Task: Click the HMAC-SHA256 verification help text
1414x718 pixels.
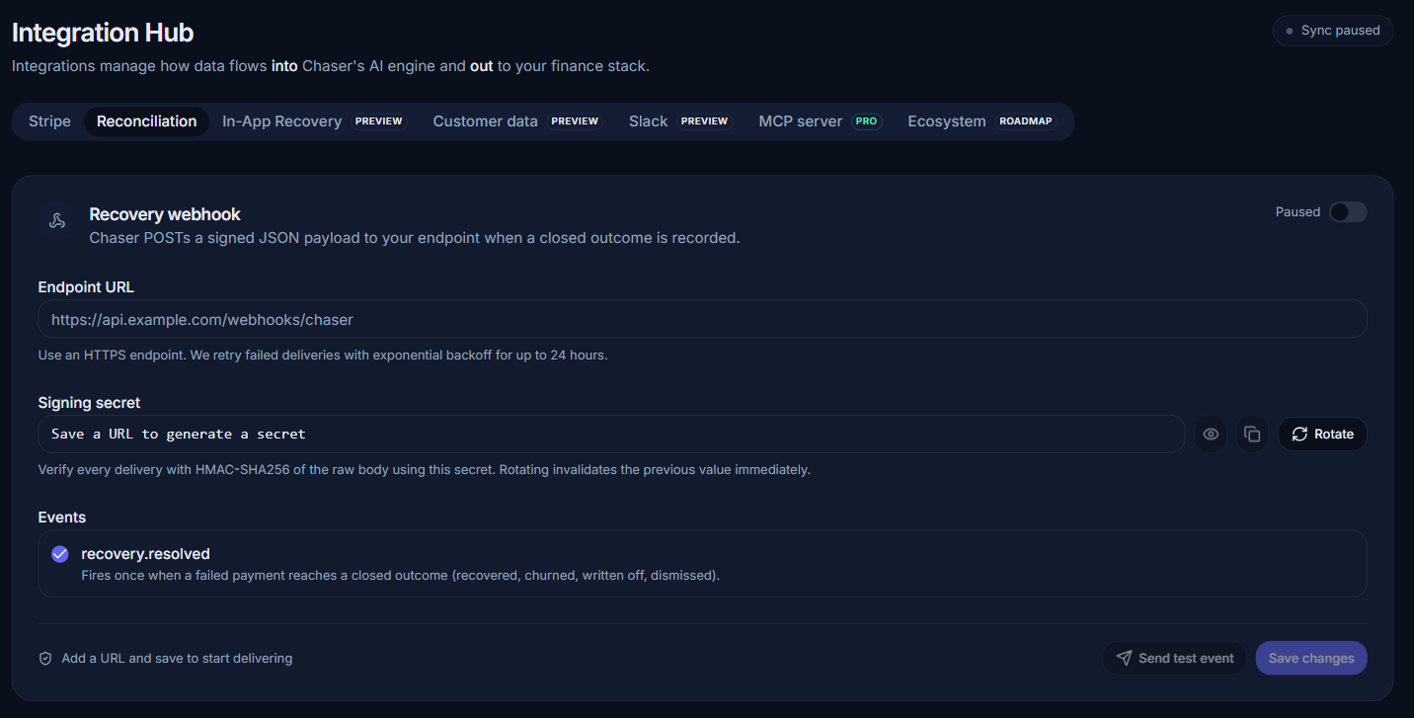Action: [425, 470]
